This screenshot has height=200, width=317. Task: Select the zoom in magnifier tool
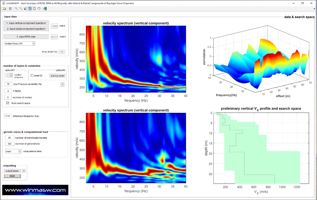[16, 9]
